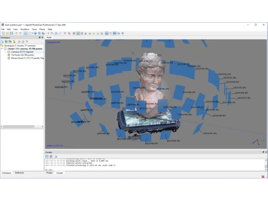
Task: Click the fourth yellow Workspace toolbar icon
Action: point(14,41)
